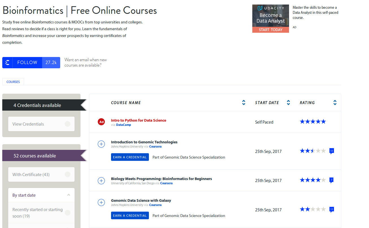Image resolution: width=369 pixels, height=228 pixels.
Task: Click the 27.2k followers count
Action: (x=51, y=63)
